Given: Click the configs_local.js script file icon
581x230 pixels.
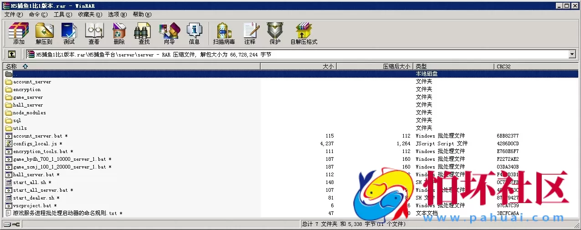Looking at the screenshot, I should pos(9,143).
